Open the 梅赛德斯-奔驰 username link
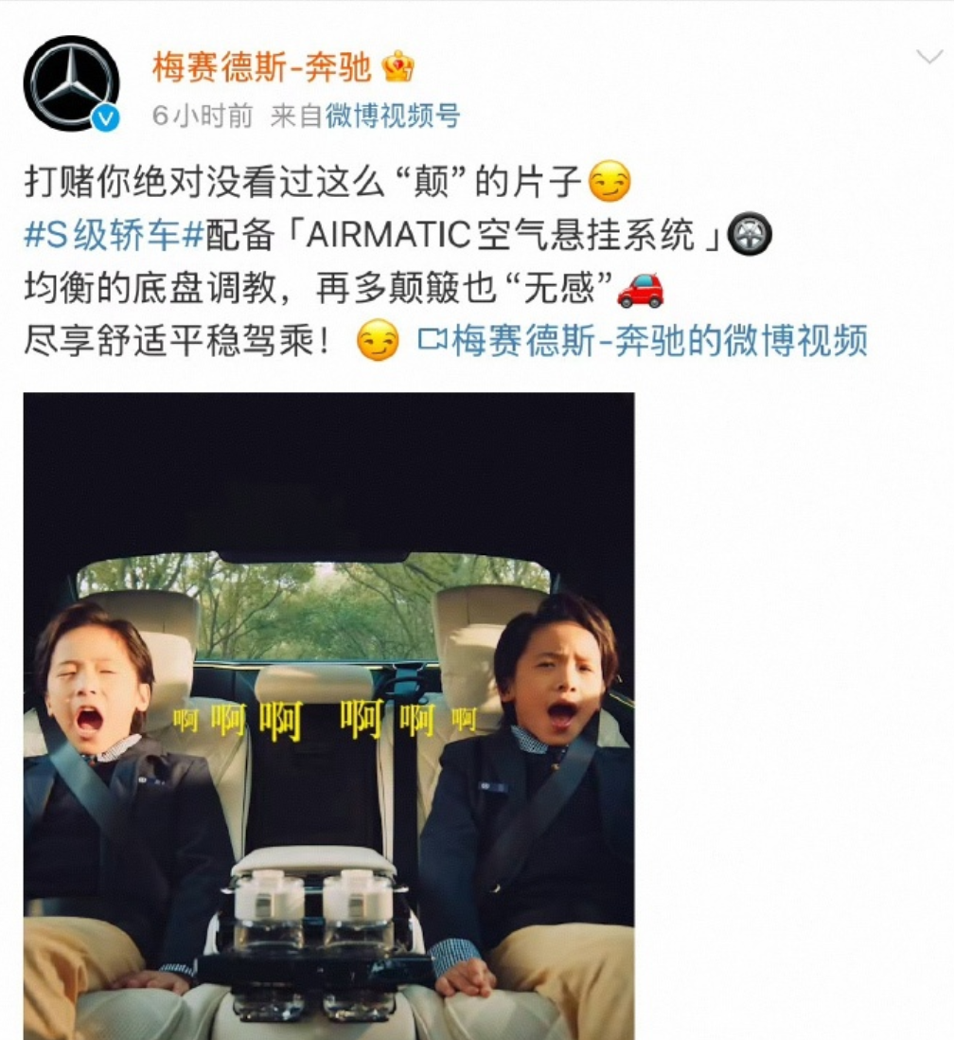 click(x=261, y=67)
